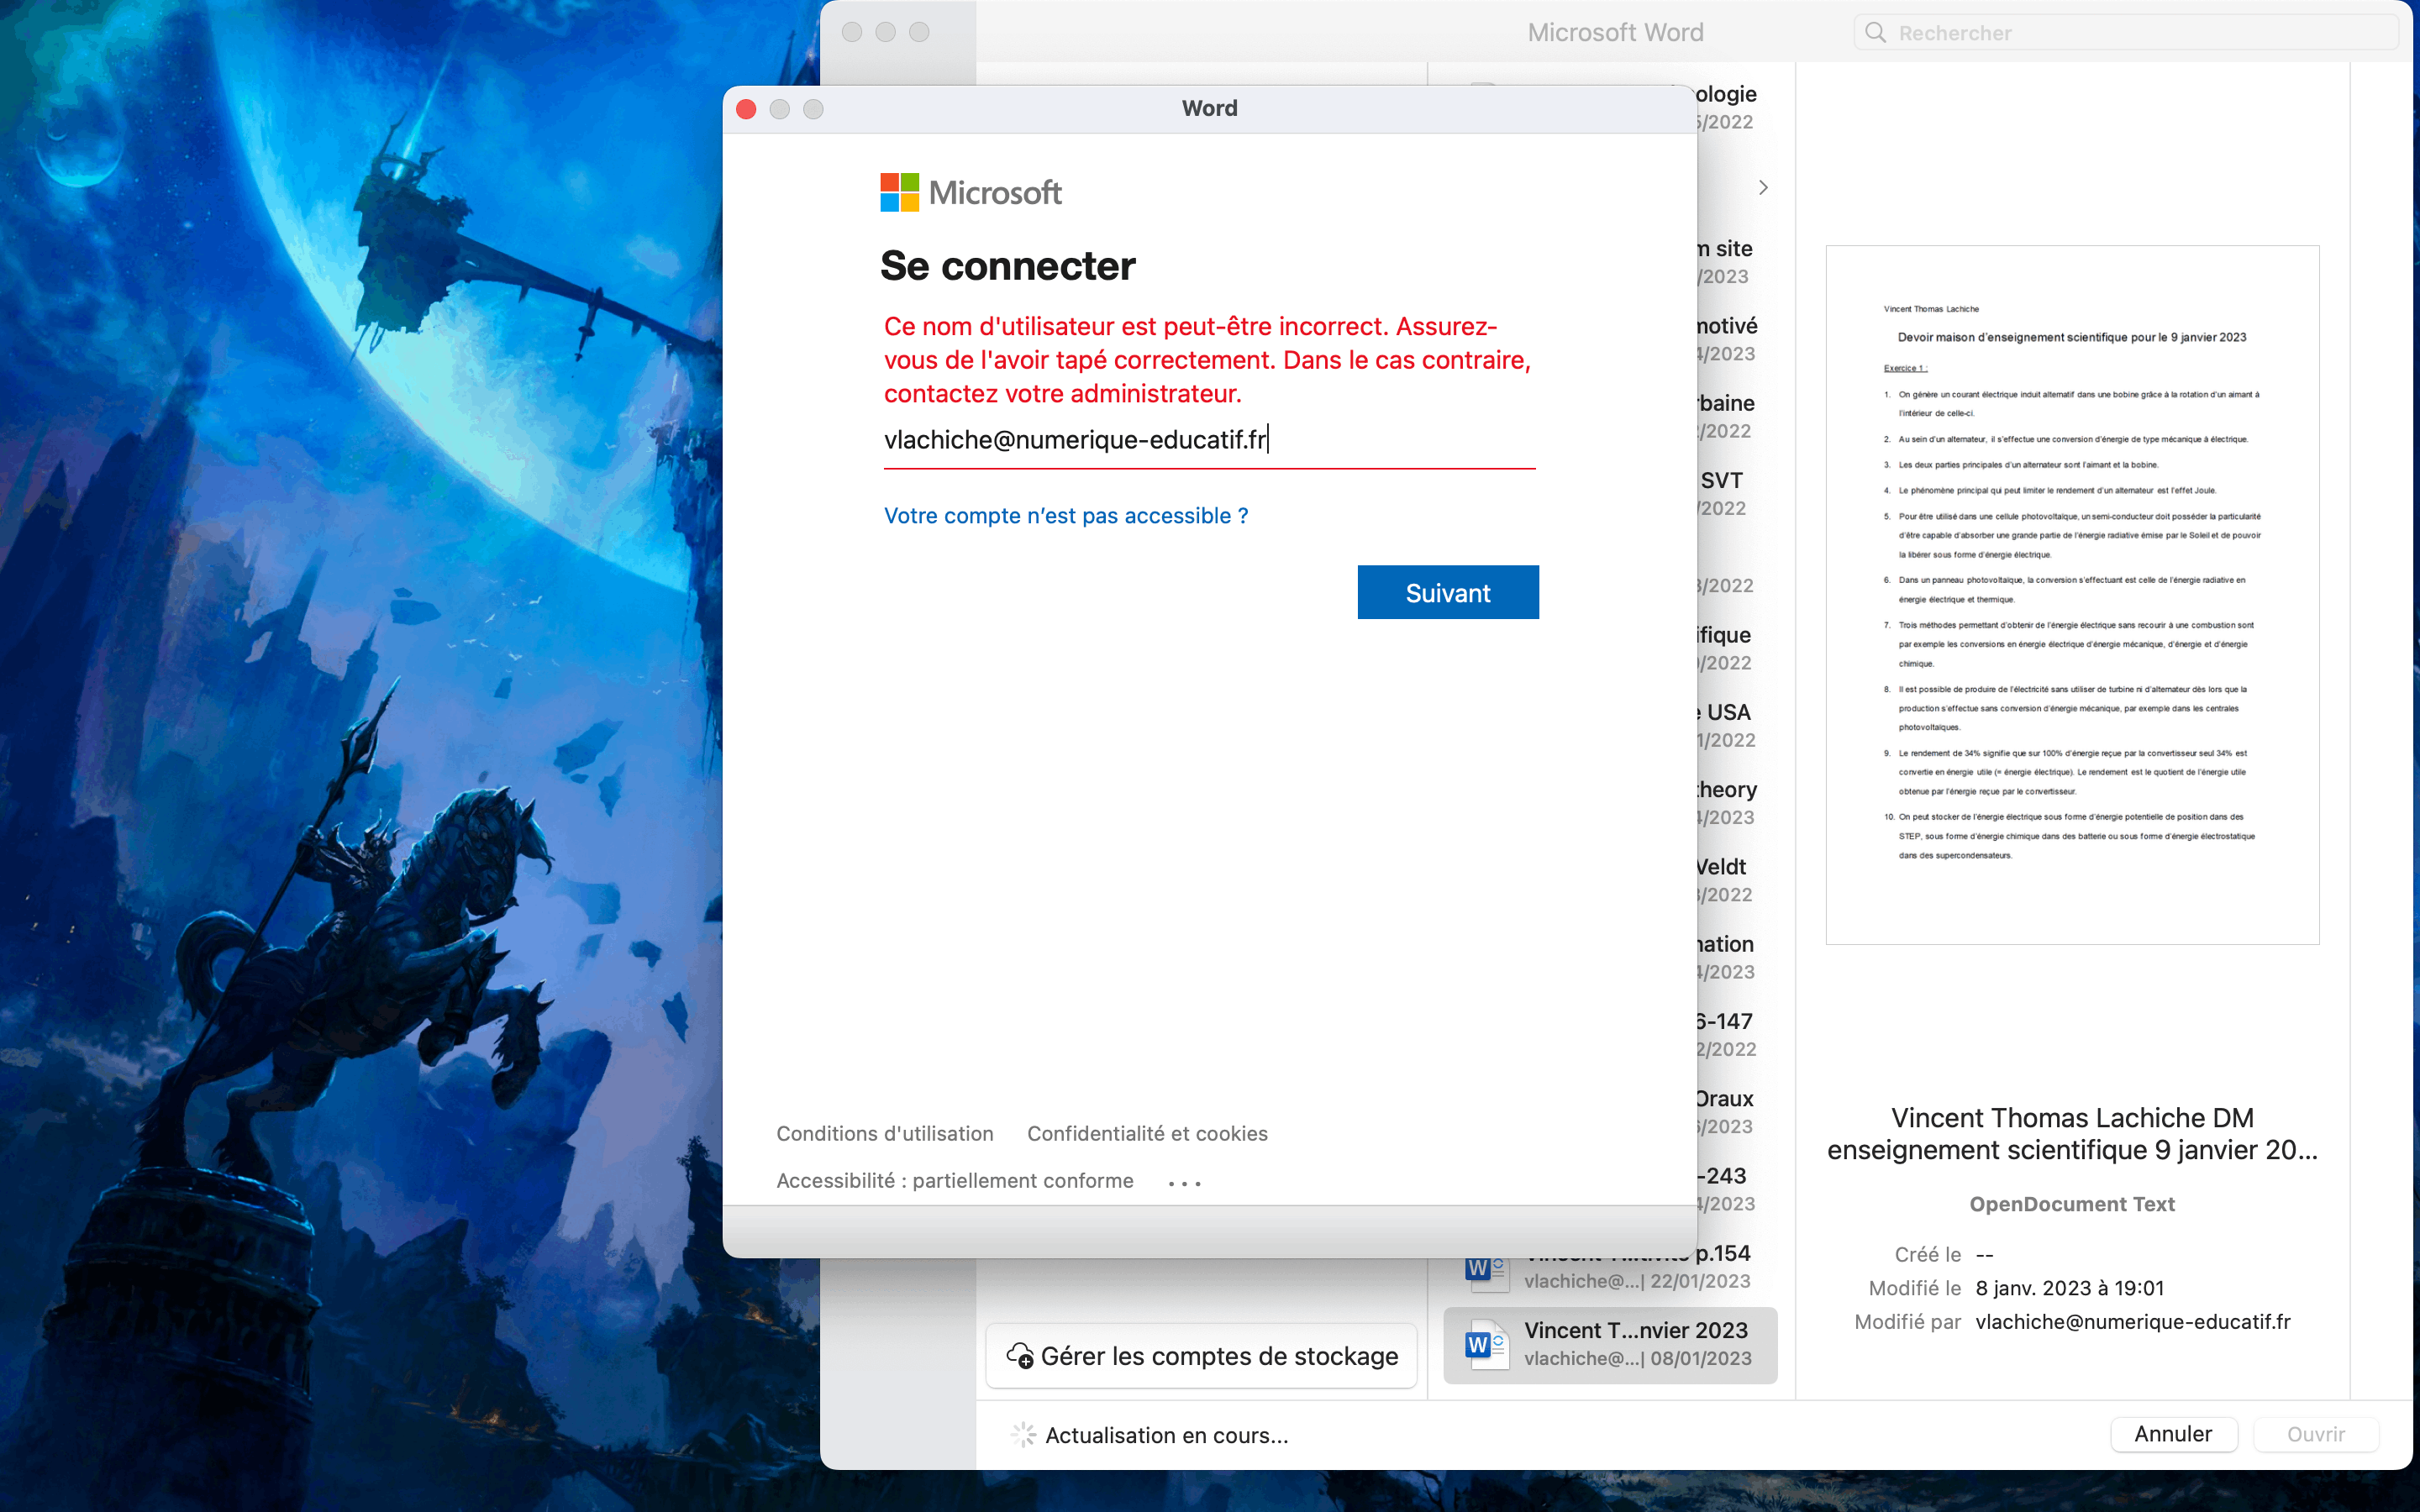Click Gérer les comptes de stockage button
The image size is (2420, 1512).
(1201, 1356)
